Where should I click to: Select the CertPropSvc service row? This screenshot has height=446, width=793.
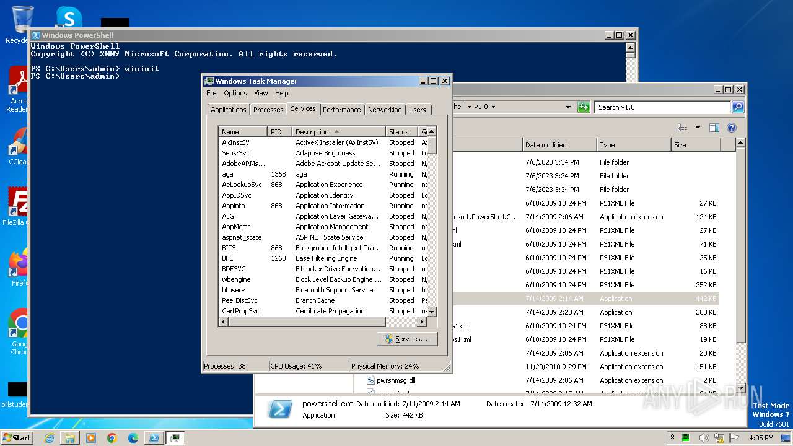coord(323,311)
